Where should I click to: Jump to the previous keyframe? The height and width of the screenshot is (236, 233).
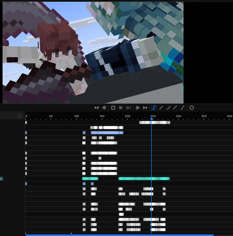coord(96,108)
